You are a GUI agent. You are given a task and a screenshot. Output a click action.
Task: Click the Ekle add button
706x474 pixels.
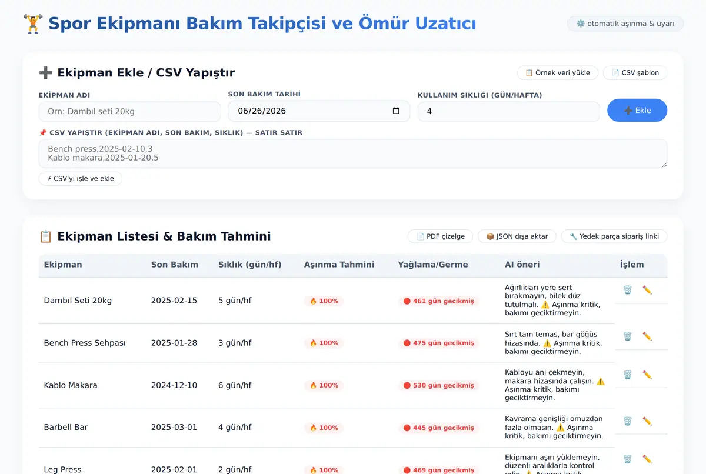point(637,111)
